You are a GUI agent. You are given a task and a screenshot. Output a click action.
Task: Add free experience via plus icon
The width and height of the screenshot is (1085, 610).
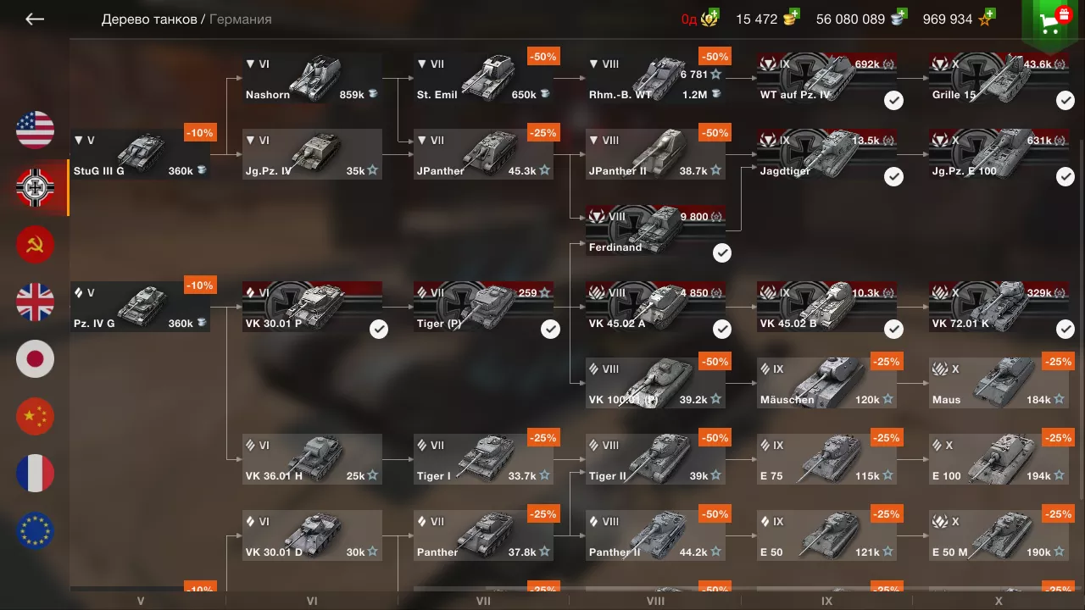tap(988, 14)
